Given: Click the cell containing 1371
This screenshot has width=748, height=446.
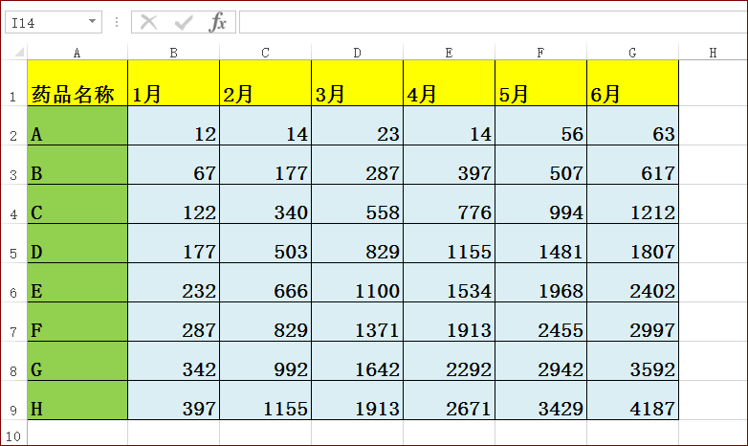Looking at the screenshot, I should point(358,322).
